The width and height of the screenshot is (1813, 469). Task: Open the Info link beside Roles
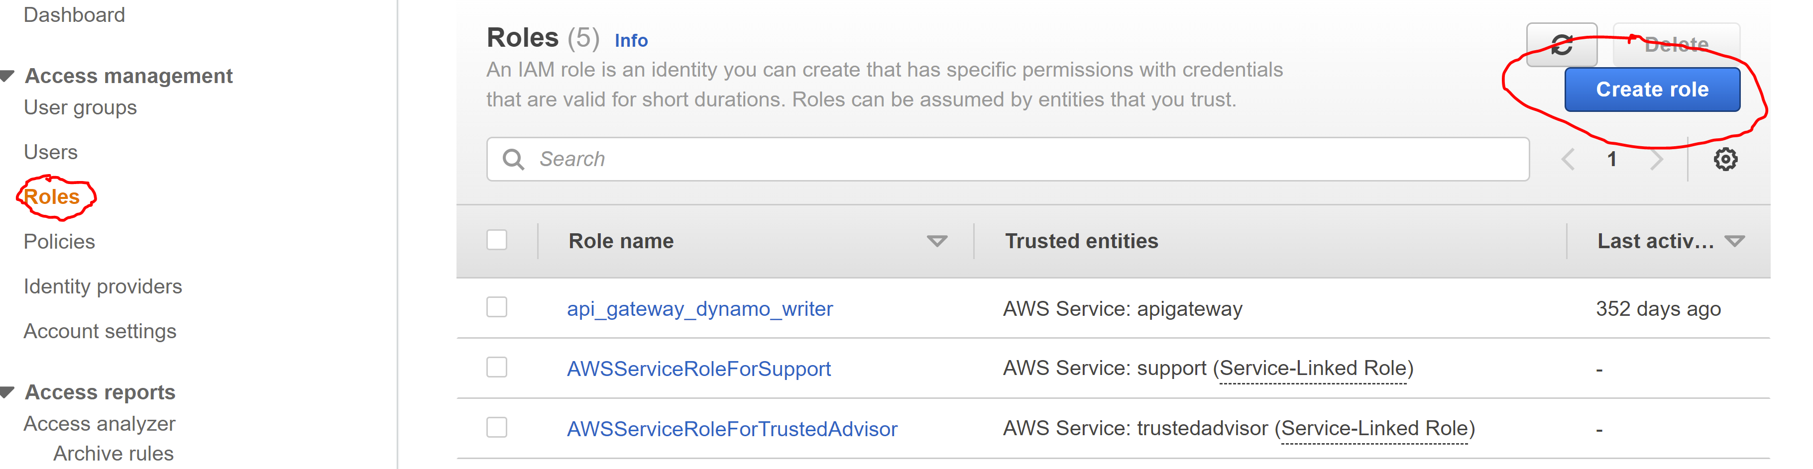tap(631, 41)
